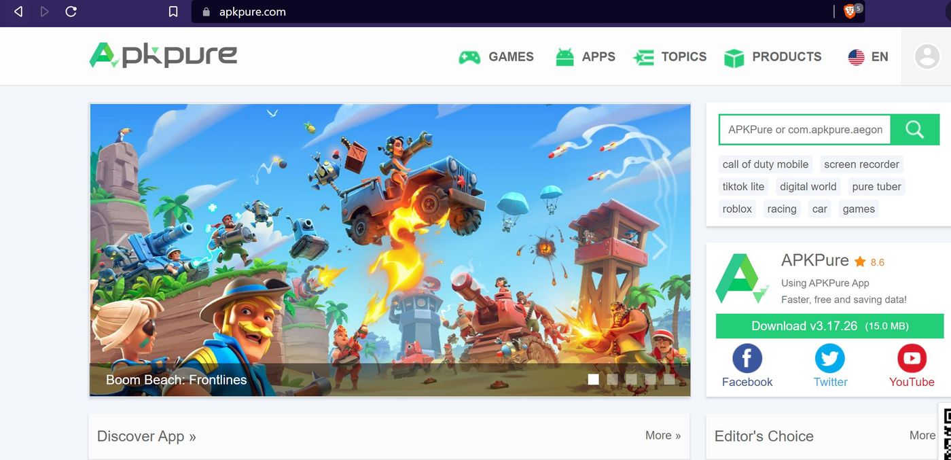
Task: Click the Facebook text label
Action: click(747, 382)
